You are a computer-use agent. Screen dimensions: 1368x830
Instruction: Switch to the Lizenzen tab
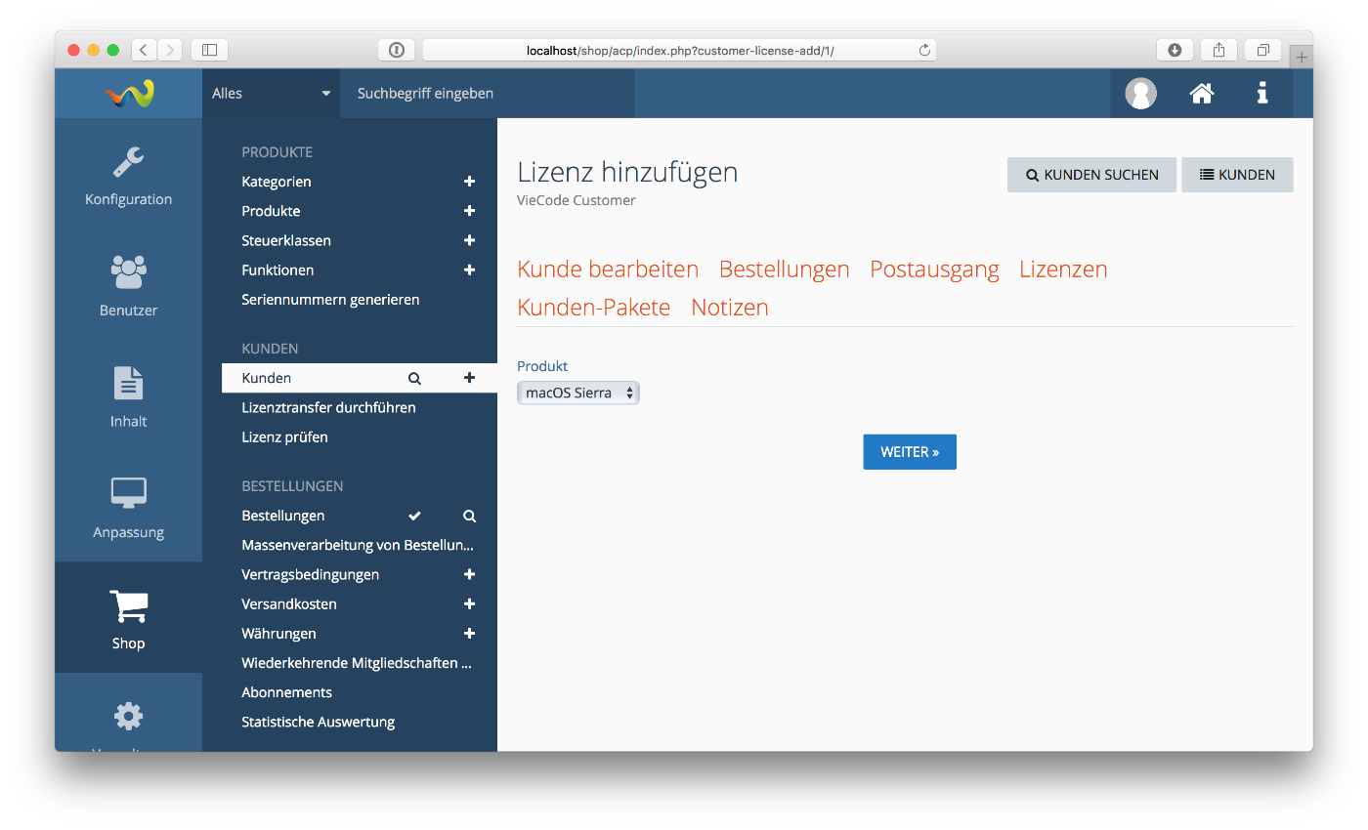pos(1063,270)
